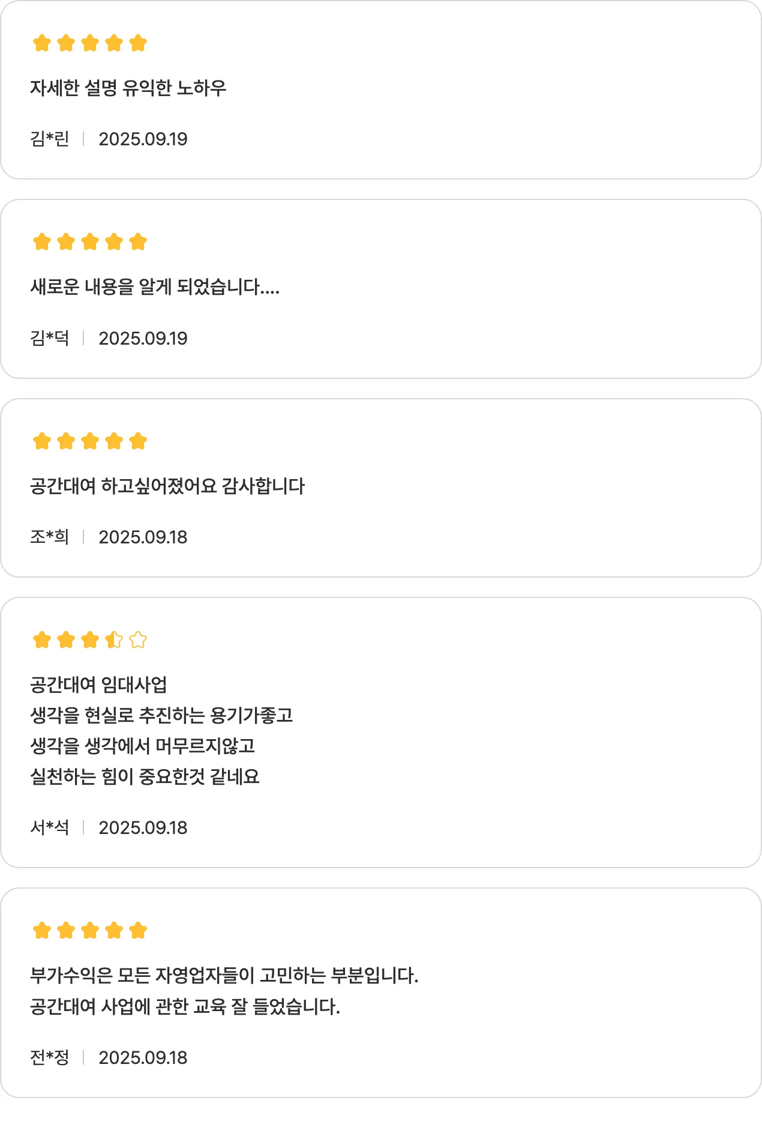762x1127 pixels.
Task: Click the third star in 김*덕's review
Action: tap(90, 242)
